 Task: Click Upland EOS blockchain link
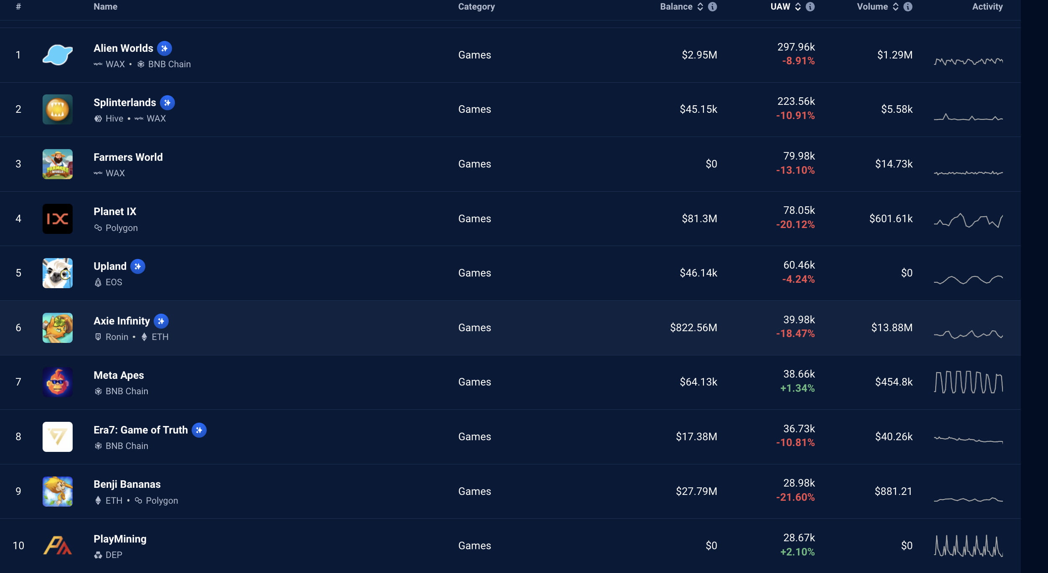pos(114,281)
